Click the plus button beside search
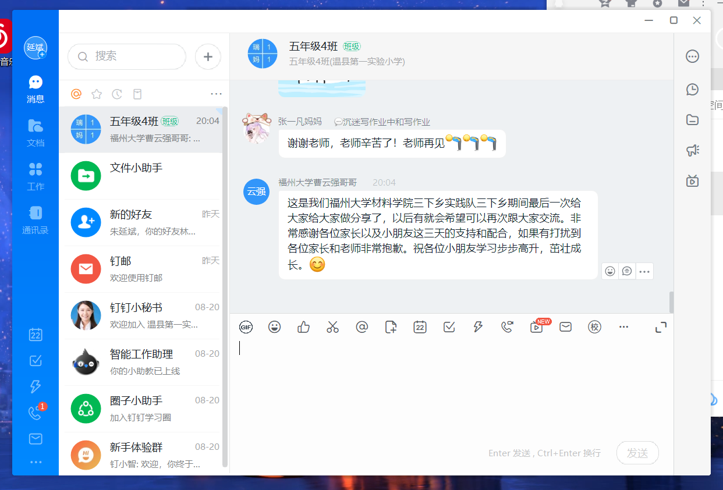This screenshot has width=723, height=490. (x=208, y=56)
